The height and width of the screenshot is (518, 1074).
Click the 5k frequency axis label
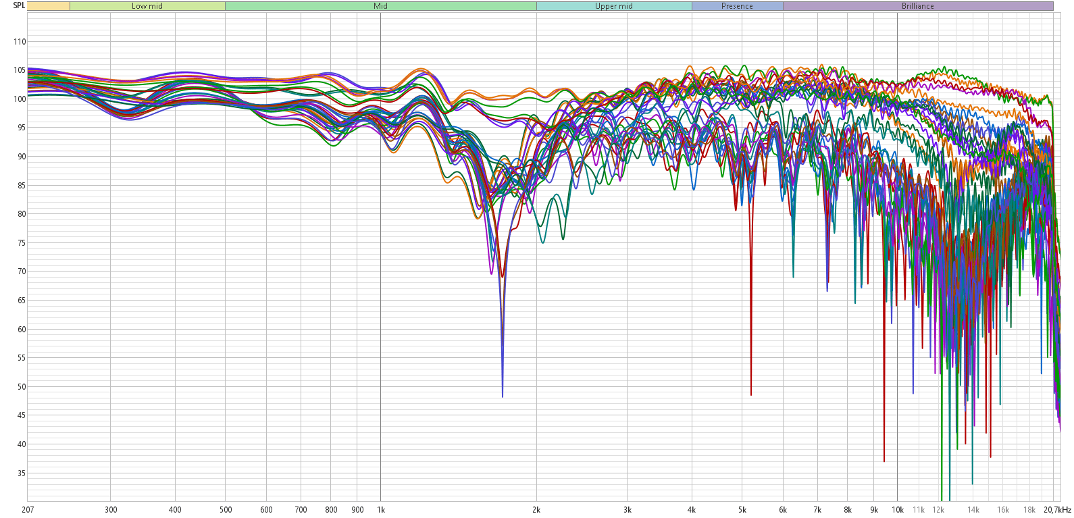(742, 510)
